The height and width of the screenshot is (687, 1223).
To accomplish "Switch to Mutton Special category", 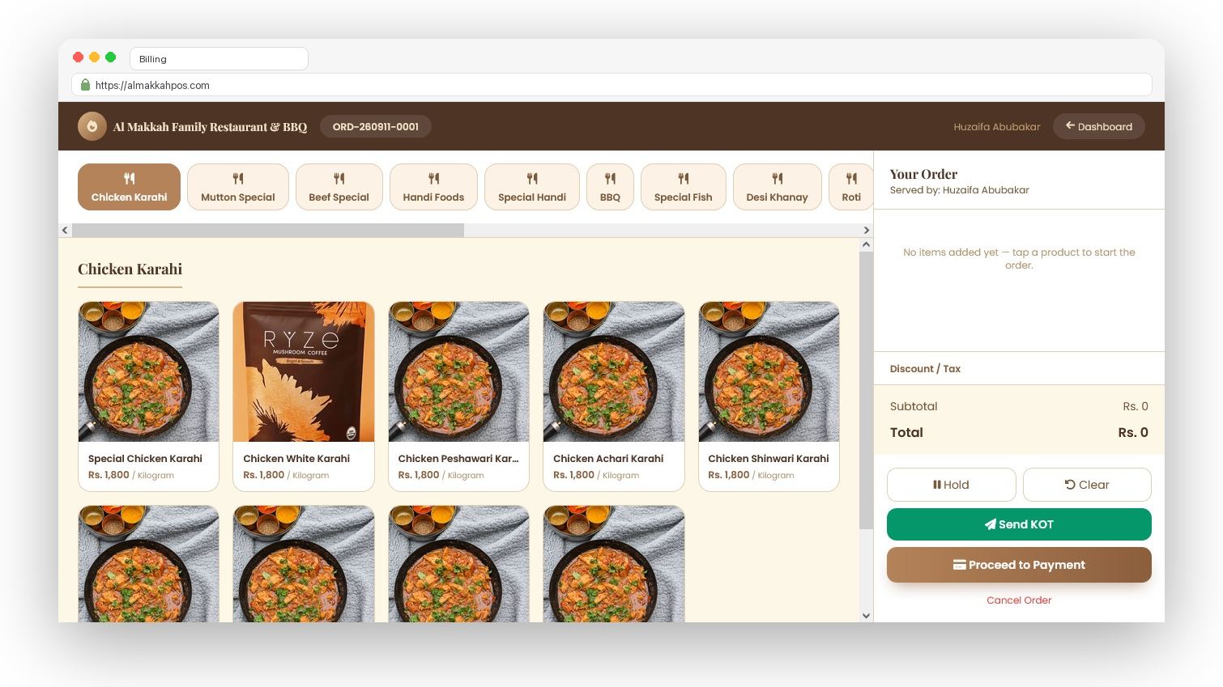I will (x=238, y=187).
